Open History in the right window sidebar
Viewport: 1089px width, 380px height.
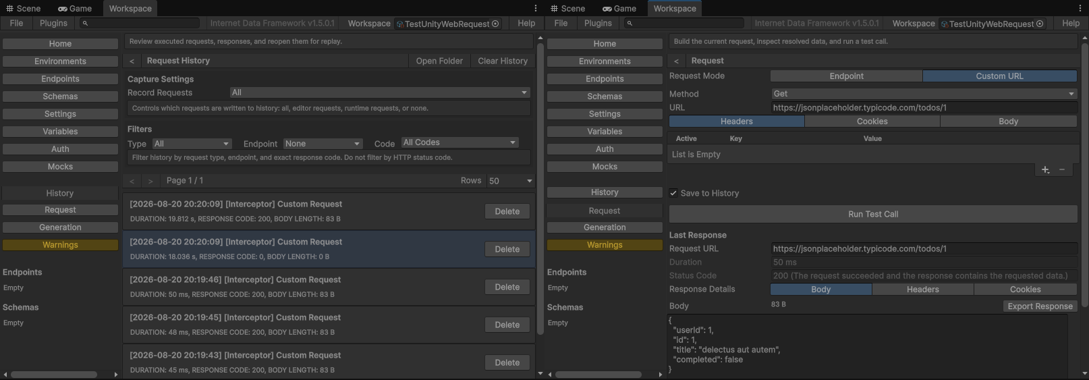point(605,192)
